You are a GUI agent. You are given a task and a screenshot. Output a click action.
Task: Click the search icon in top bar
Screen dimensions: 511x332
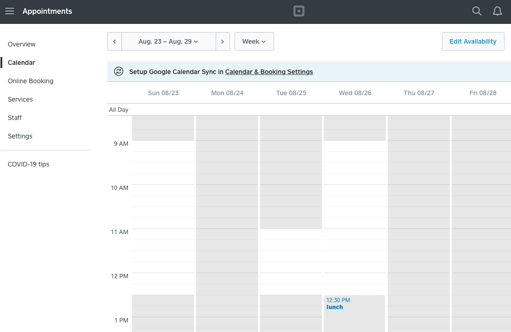[477, 11]
